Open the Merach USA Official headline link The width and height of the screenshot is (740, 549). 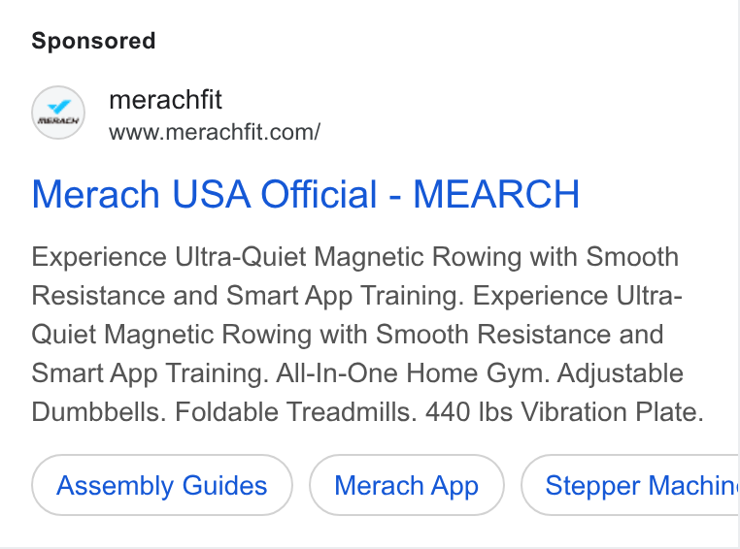coord(305,194)
